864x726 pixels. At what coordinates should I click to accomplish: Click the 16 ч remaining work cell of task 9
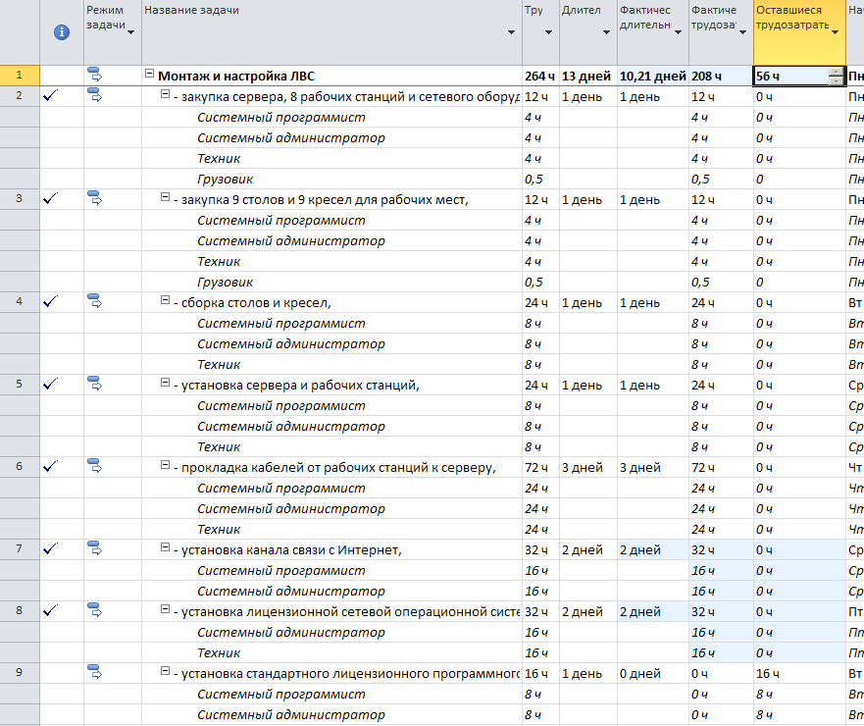[799, 674]
